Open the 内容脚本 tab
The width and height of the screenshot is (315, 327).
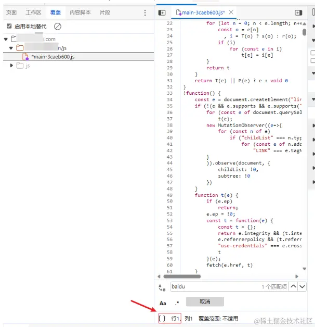tap(80, 12)
